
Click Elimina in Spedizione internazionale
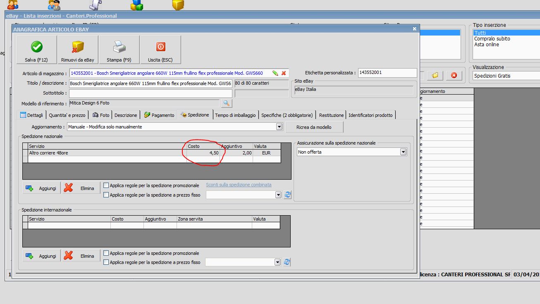tap(81, 256)
